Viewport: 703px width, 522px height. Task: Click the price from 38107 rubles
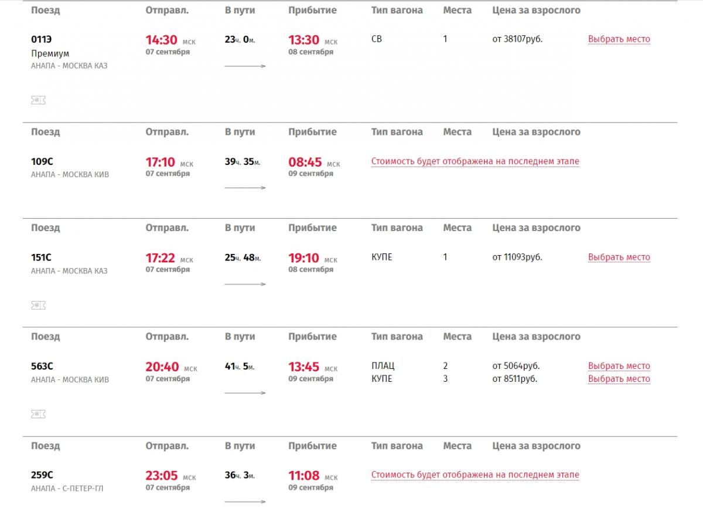[x=517, y=39]
